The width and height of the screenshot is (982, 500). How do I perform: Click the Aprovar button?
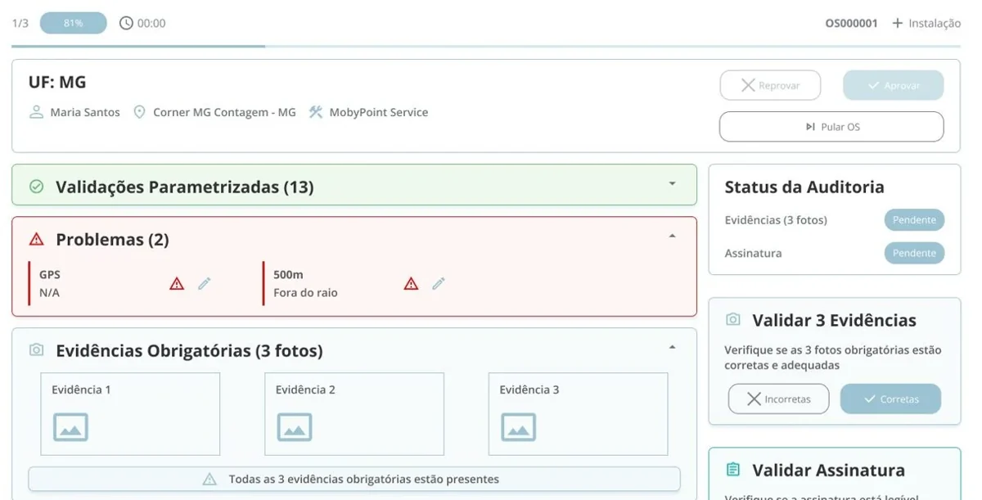click(894, 85)
